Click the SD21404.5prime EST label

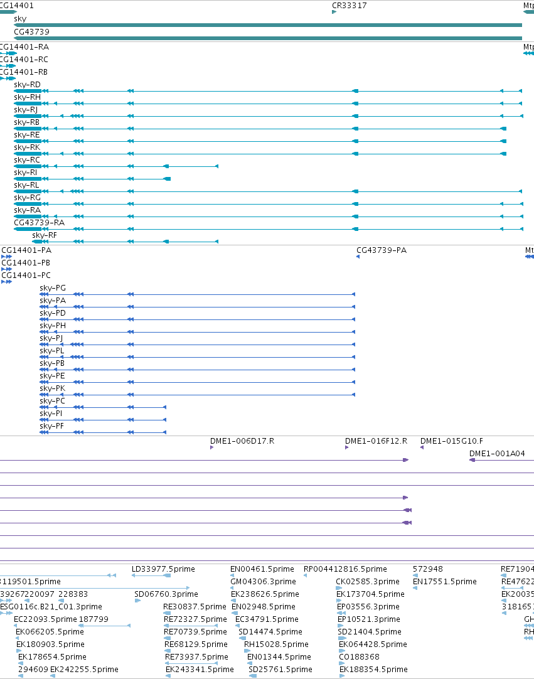[370, 632]
